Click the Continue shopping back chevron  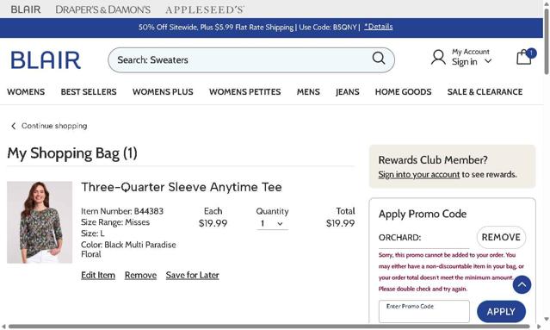point(13,126)
